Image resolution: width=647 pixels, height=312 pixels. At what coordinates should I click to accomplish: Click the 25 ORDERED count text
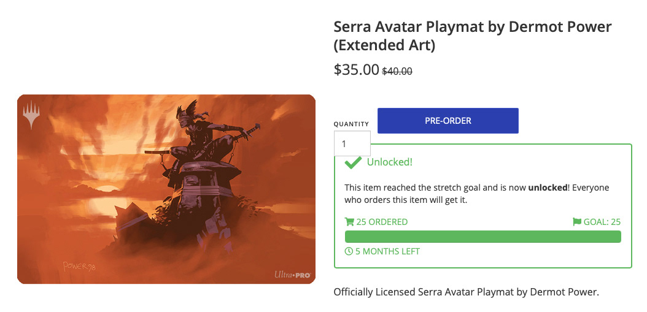click(382, 222)
